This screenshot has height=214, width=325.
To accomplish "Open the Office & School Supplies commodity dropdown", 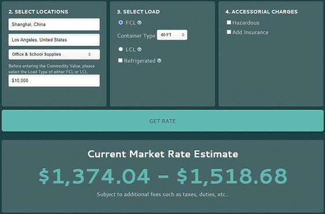I will pyautogui.click(x=54, y=55).
